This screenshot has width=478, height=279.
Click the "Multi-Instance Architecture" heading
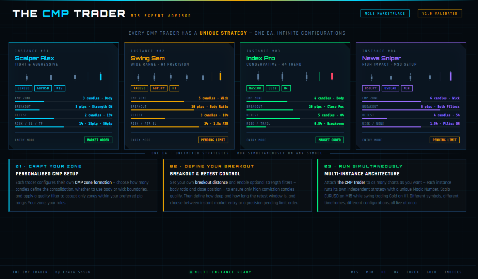pyautogui.click(x=362, y=174)
